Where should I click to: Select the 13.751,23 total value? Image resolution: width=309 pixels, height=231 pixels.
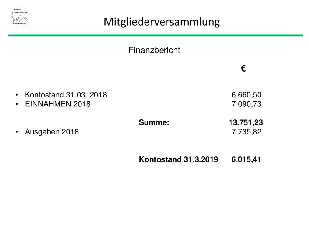pos(246,123)
